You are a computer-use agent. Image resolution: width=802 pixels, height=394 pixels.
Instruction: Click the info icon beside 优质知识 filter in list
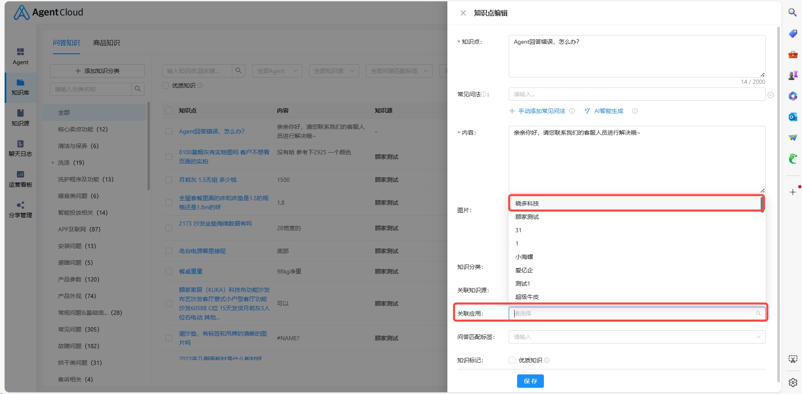coord(200,85)
